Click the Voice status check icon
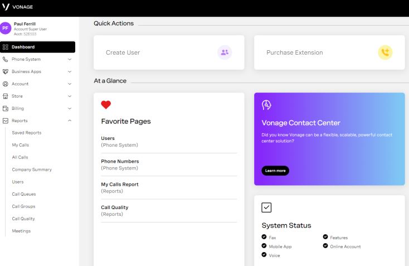This screenshot has height=266, width=409. [264, 254]
